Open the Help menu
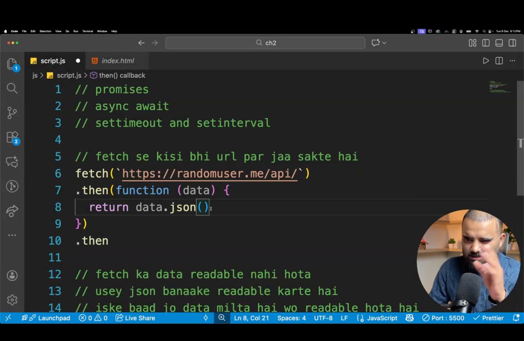The width and height of the screenshot is (524, 341). 114,31
